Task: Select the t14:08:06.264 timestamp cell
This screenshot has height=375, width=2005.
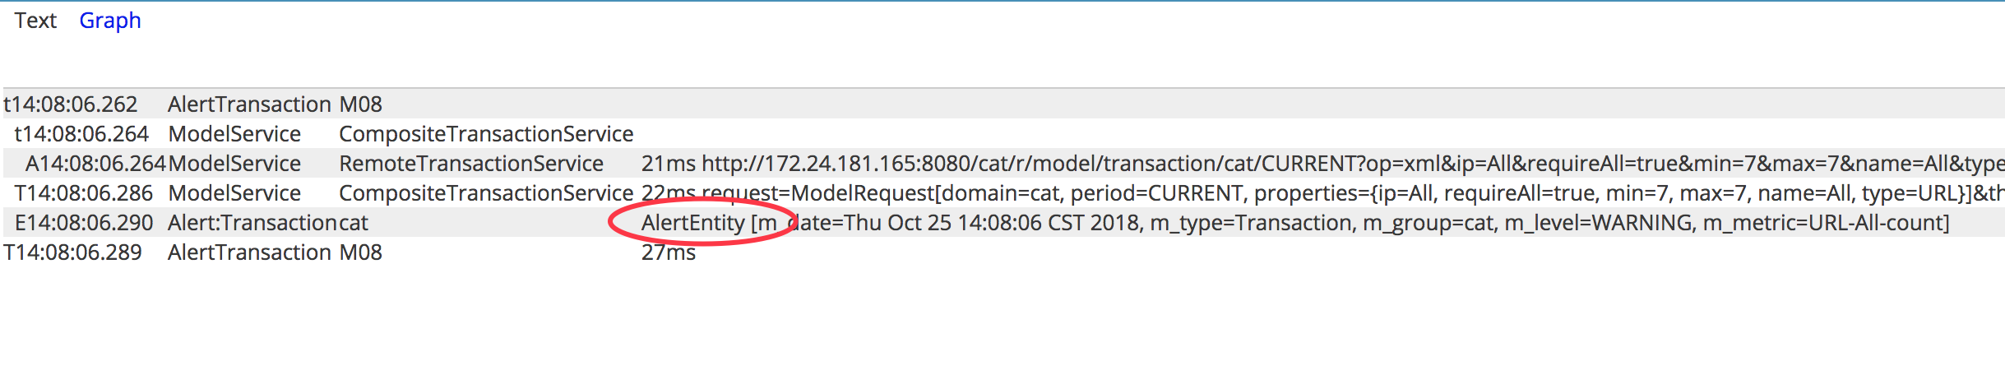Action: click(x=81, y=134)
